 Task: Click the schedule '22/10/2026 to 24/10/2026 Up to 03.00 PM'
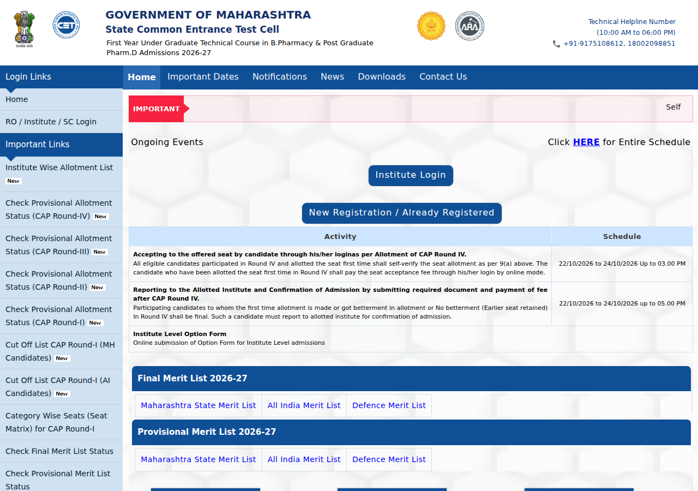(x=622, y=264)
